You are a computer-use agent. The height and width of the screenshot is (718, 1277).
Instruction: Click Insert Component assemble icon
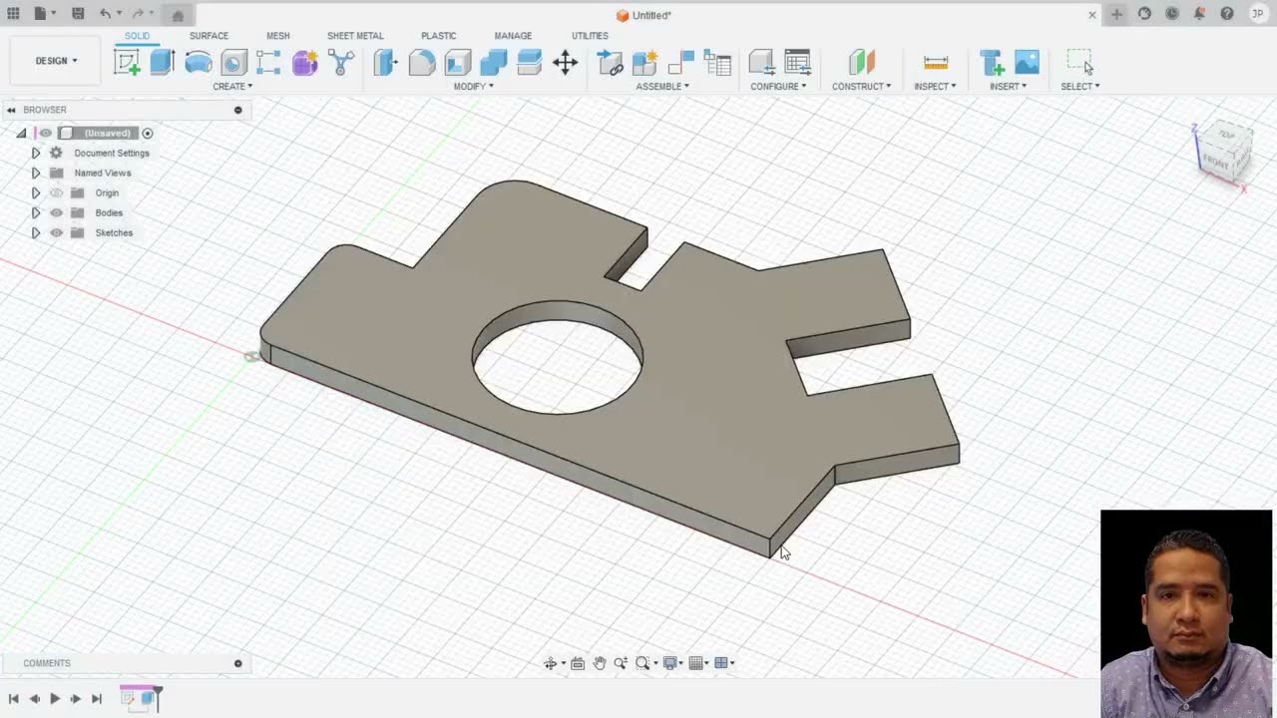coord(610,63)
